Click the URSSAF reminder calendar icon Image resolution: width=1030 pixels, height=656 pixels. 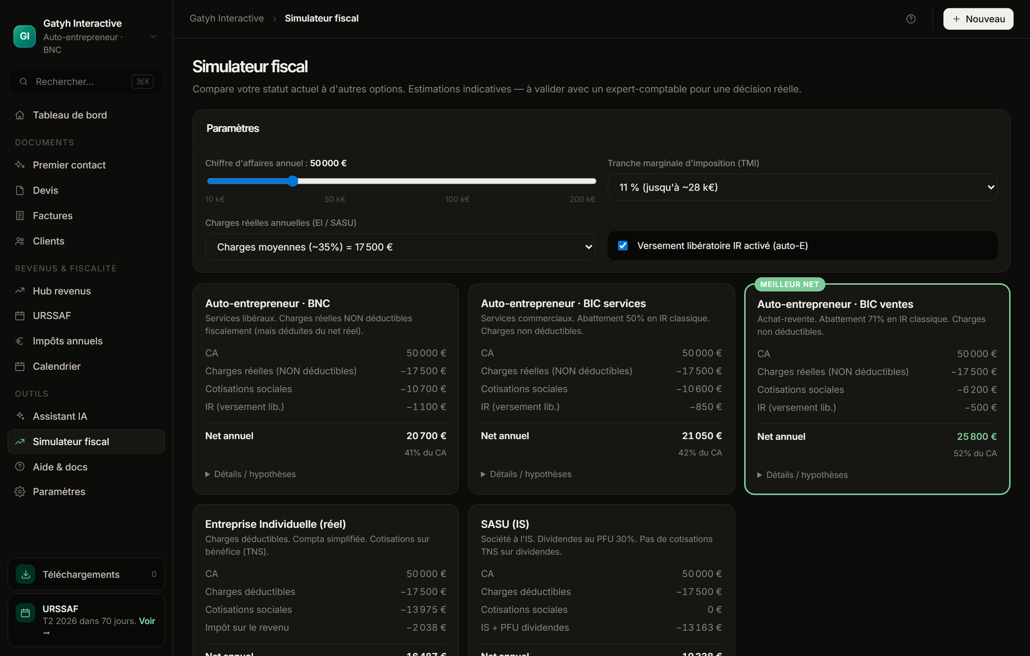point(26,613)
